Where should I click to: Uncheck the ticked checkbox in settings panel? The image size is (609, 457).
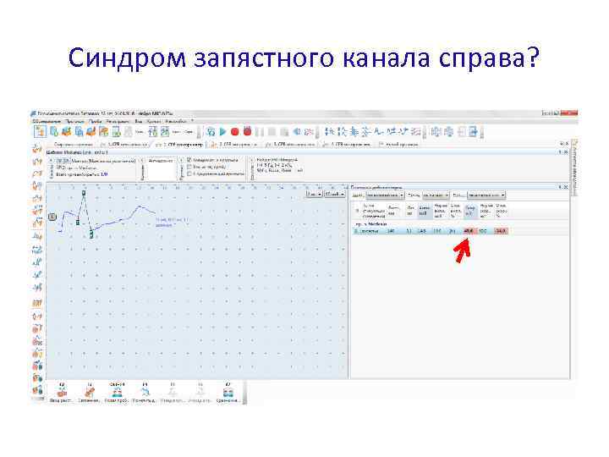[x=189, y=160]
